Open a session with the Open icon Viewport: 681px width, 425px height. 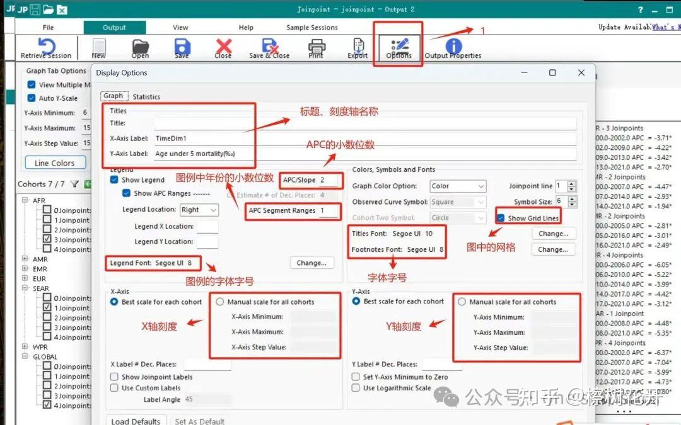coord(140,48)
